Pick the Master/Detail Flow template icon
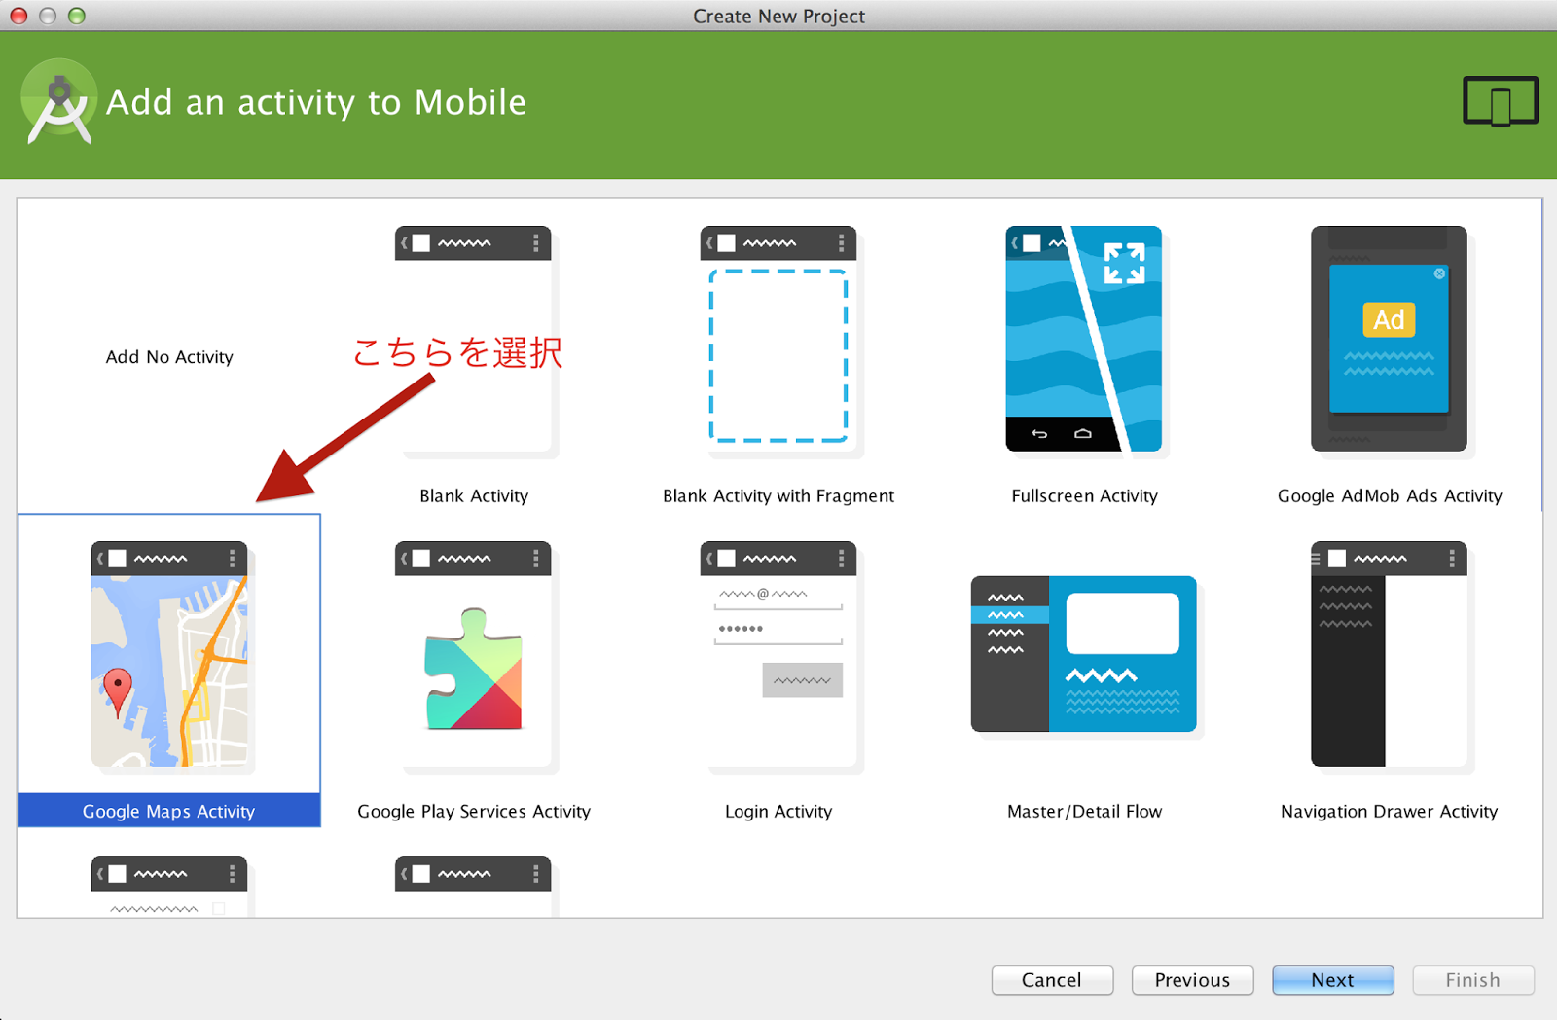The height and width of the screenshot is (1020, 1557). [1084, 654]
